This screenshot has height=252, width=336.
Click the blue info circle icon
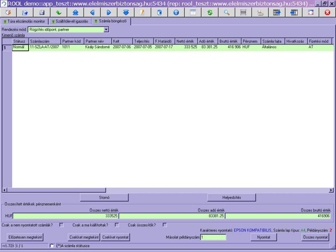click(x=176, y=13)
